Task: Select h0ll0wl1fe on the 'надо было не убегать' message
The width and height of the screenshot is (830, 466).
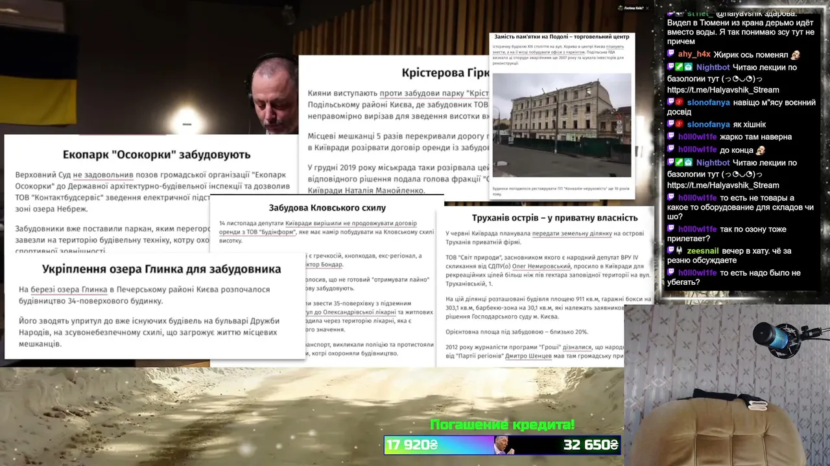Action: tap(698, 272)
